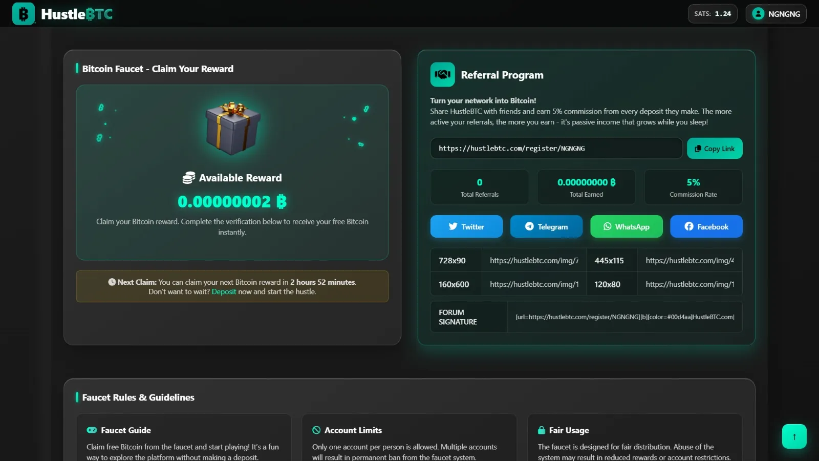
Task: Select the 120x80 banner URL field
Action: [689, 284]
